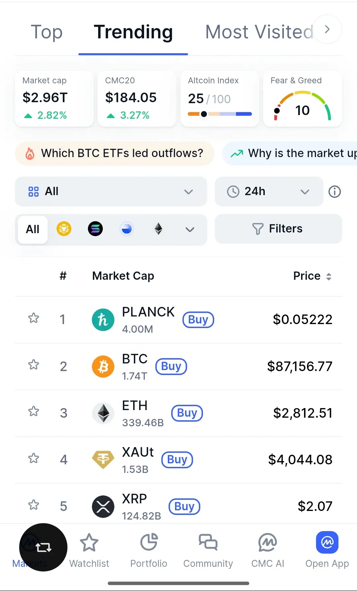Filter by BNB Chain network icon

pyautogui.click(x=64, y=229)
